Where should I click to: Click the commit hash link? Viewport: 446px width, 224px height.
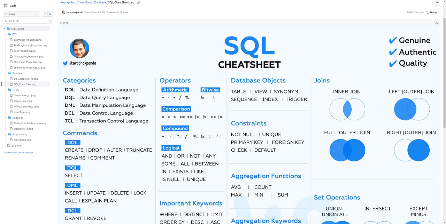click(410, 12)
